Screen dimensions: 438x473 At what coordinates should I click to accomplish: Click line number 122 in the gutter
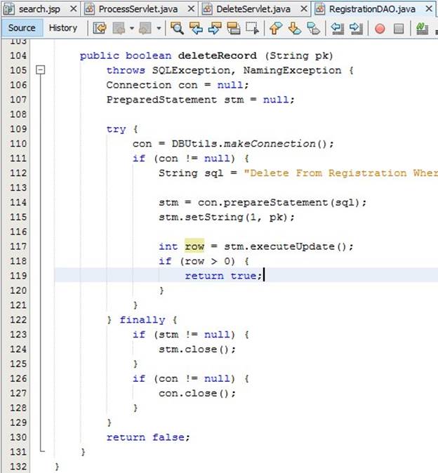coord(18,320)
